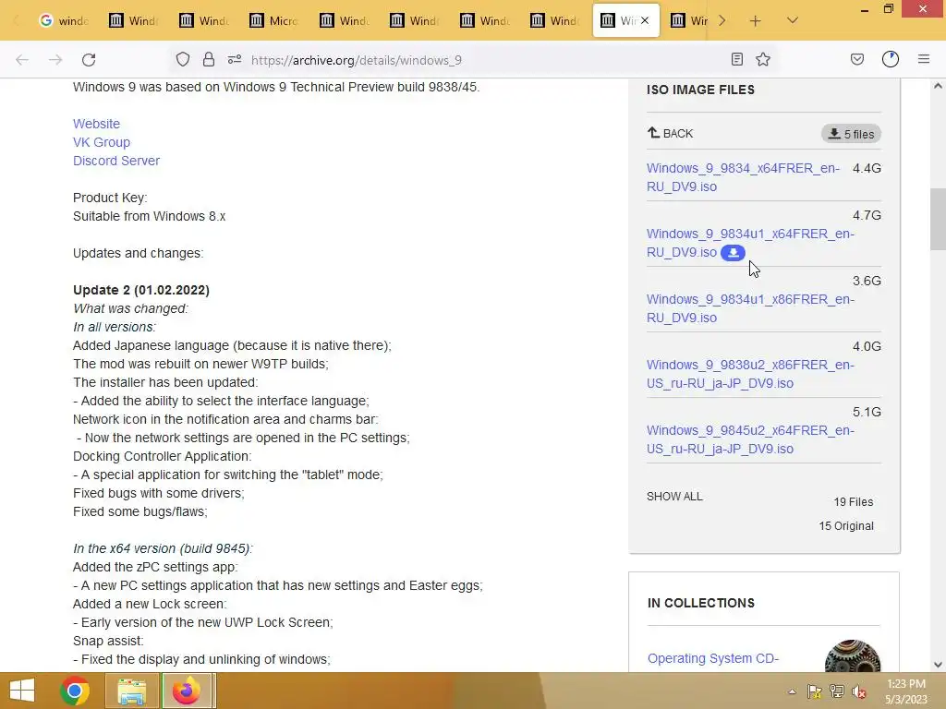Switch to the 'Micro' tab

click(x=274, y=20)
